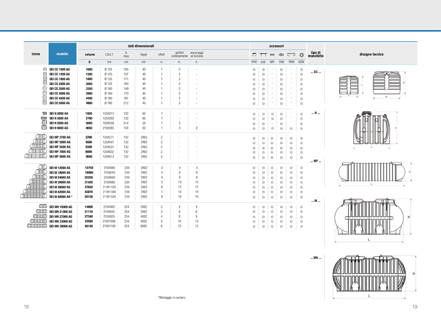Click the CHI accessory icon
This screenshot has height=312, width=441.
click(x=263, y=54)
